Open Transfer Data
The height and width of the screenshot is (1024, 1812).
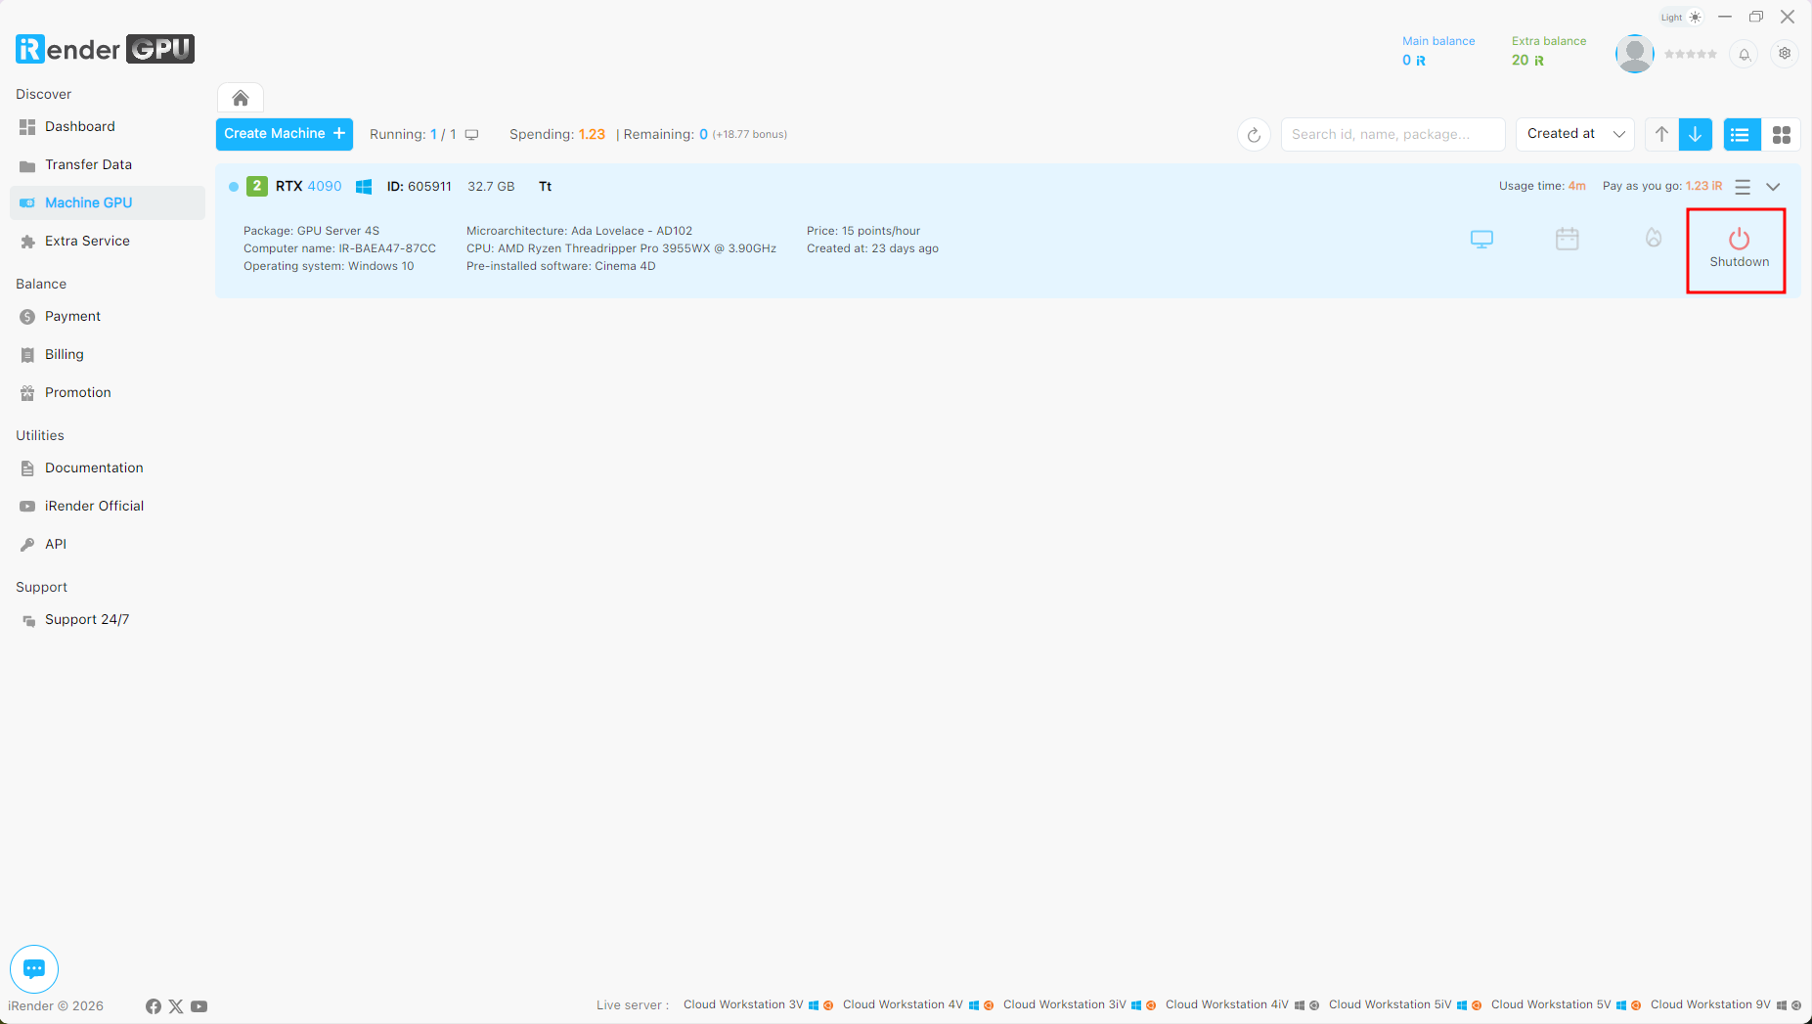(108, 165)
